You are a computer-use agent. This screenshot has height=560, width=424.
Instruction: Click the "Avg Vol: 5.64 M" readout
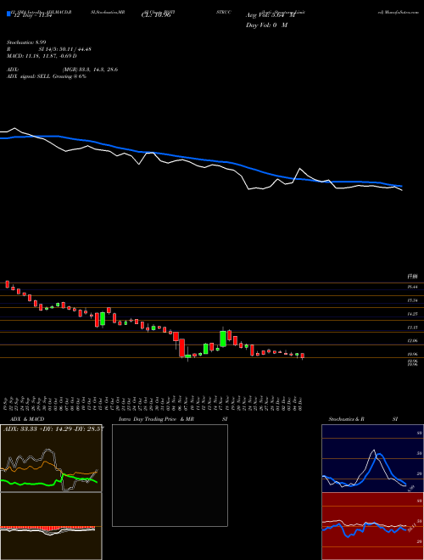coord(271,15)
